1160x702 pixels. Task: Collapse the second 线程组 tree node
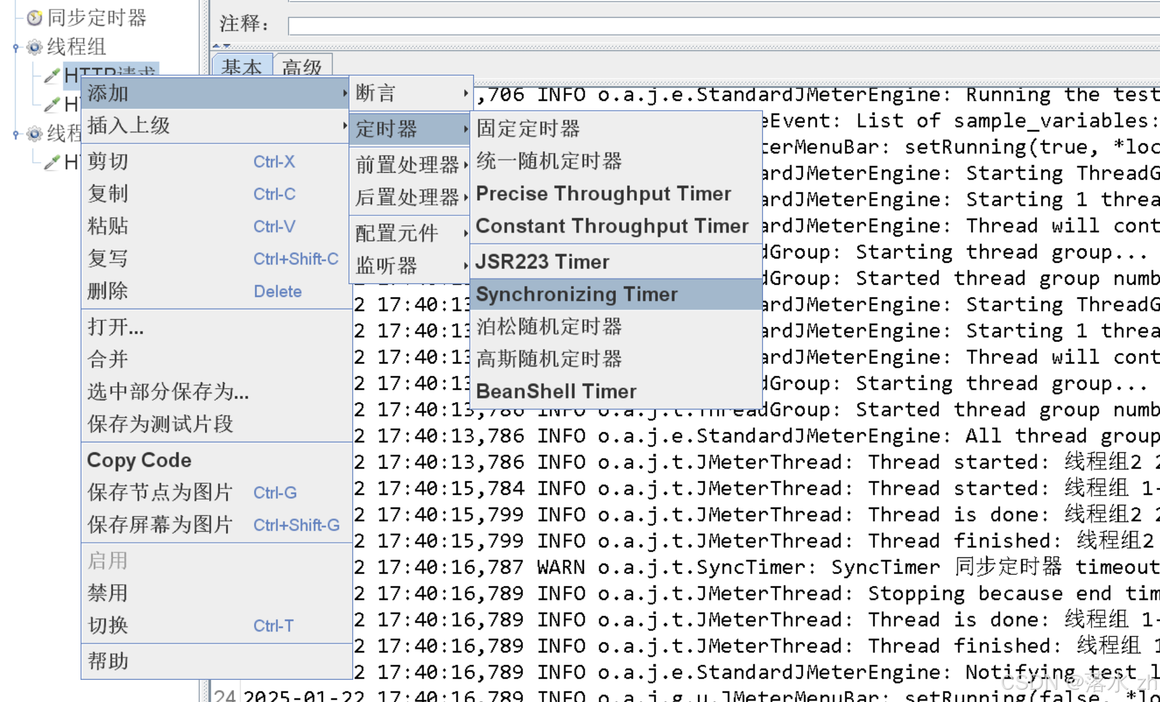(16, 134)
